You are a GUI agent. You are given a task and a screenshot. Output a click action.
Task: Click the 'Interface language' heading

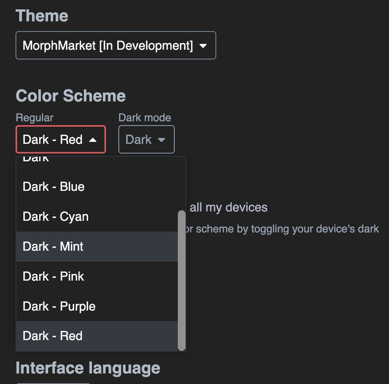(88, 368)
